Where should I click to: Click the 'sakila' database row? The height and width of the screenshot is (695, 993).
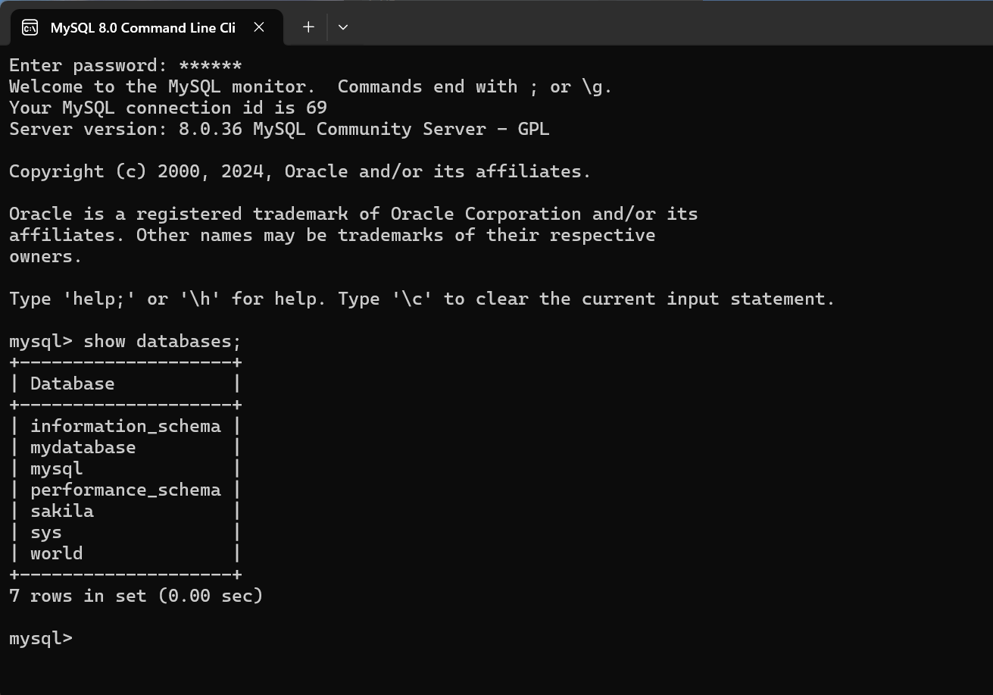click(x=126, y=512)
